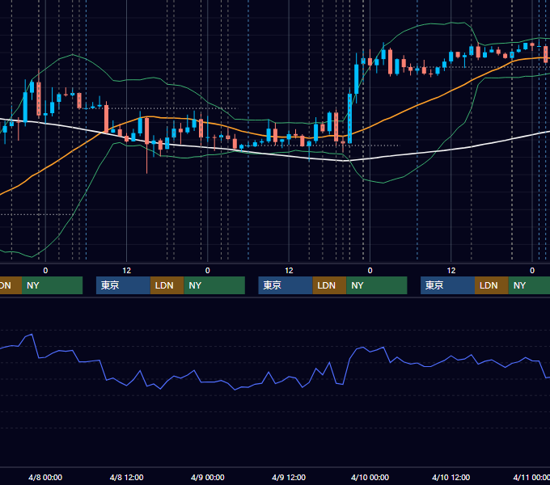Click the 4/8 00:00 date label
The height and width of the screenshot is (485, 550).
pyautogui.click(x=45, y=477)
